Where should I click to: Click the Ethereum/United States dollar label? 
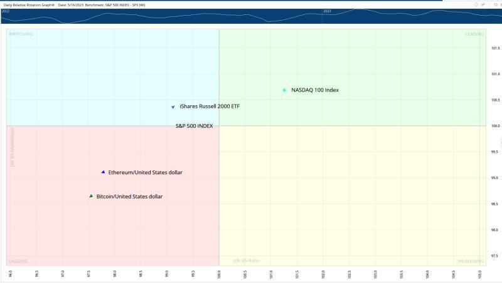click(x=145, y=172)
